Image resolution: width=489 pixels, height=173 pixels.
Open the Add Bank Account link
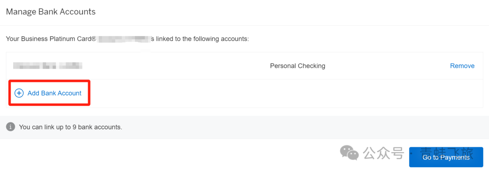point(54,93)
